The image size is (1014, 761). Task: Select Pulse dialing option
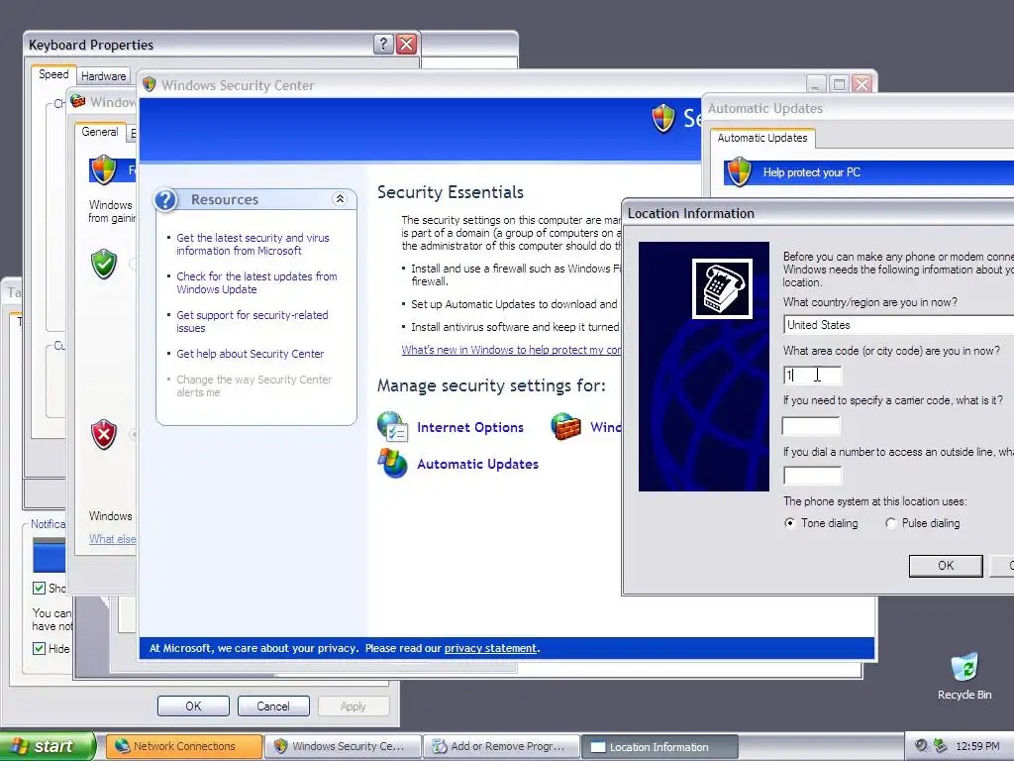890,523
